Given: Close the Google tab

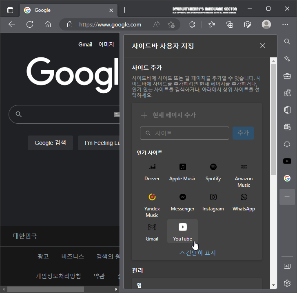Looking at the screenshot, I should tap(111, 10).
